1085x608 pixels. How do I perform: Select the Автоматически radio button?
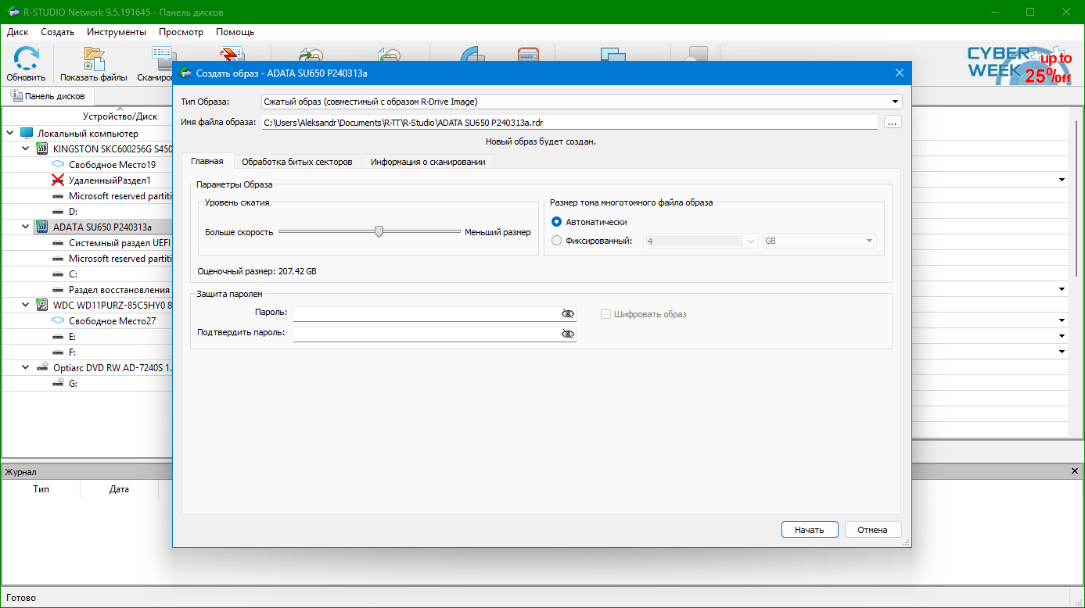tap(557, 222)
